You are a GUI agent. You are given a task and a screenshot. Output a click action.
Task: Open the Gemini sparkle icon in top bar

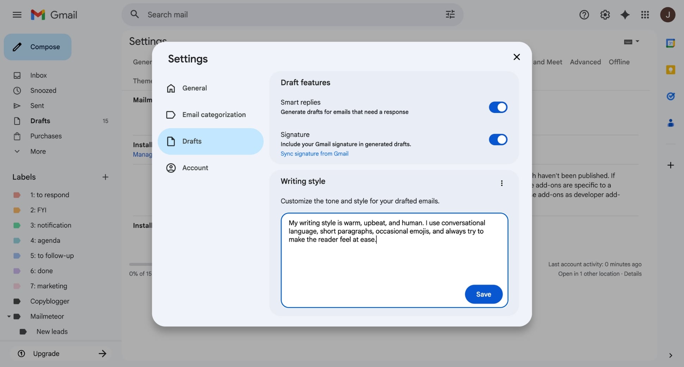[625, 15]
